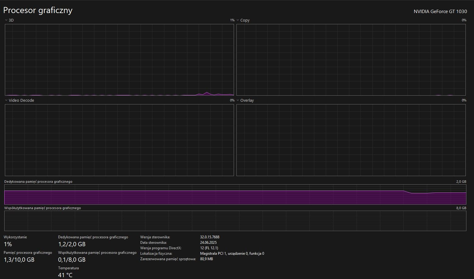
Task: Click the 0% reading above the Overlay graph
Action: coord(464,100)
